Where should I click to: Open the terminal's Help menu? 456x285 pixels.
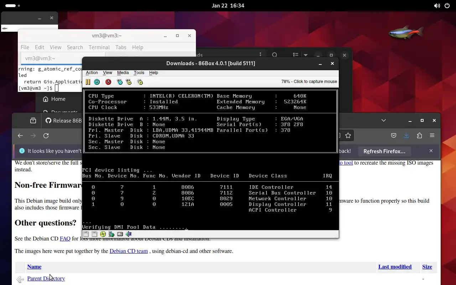pyautogui.click(x=138, y=47)
